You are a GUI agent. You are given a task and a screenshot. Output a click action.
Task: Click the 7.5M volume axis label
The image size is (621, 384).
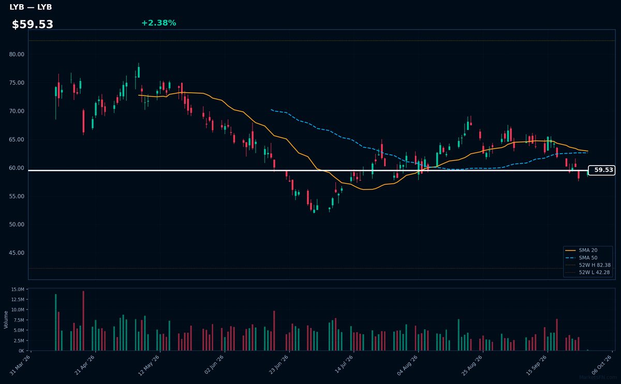pyautogui.click(x=19, y=320)
